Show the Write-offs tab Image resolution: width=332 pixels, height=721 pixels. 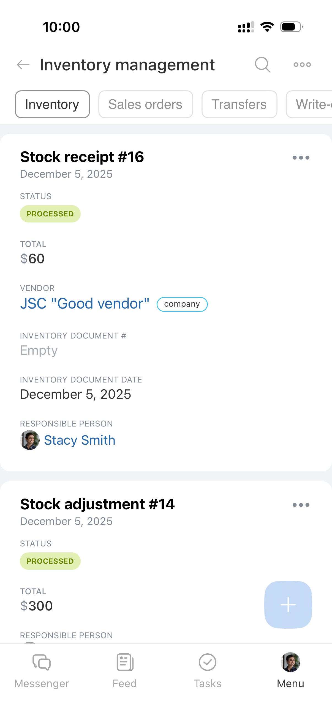tap(311, 104)
